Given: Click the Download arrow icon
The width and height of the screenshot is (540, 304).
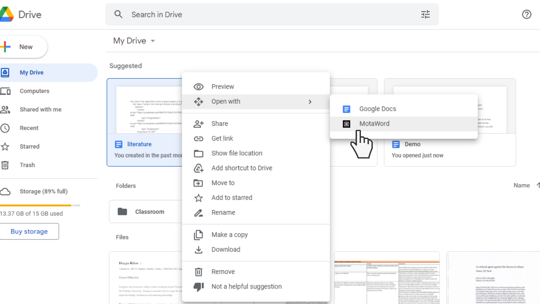Looking at the screenshot, I should (x=198, y=250).
